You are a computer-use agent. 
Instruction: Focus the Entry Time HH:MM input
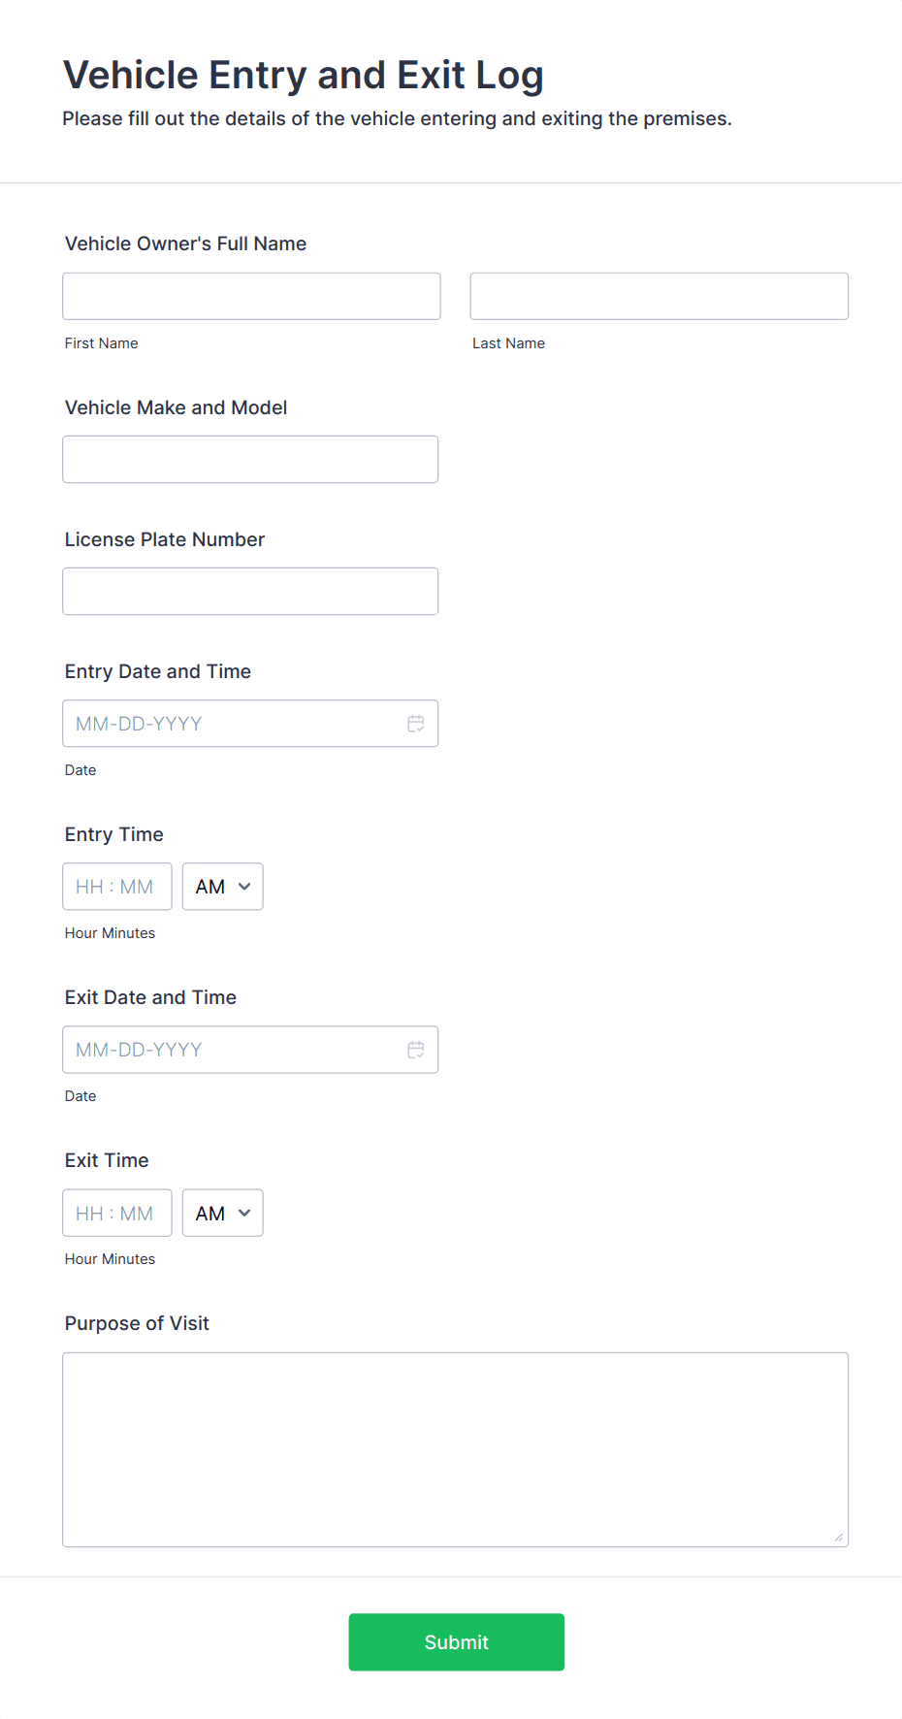(116, 887)
